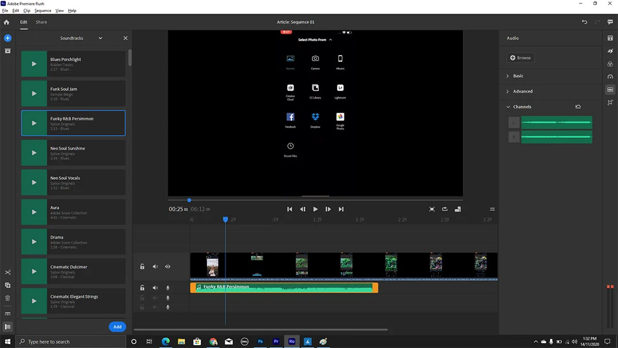The image size is (618, 348).
Task: Collapse the Channels section
Action: pos(508,107)
